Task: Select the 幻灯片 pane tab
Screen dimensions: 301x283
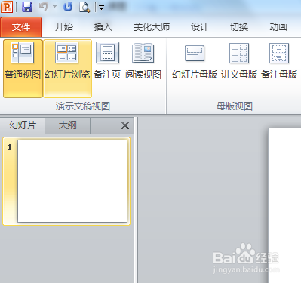Action: pyautogui.click(x=23, y=125)
